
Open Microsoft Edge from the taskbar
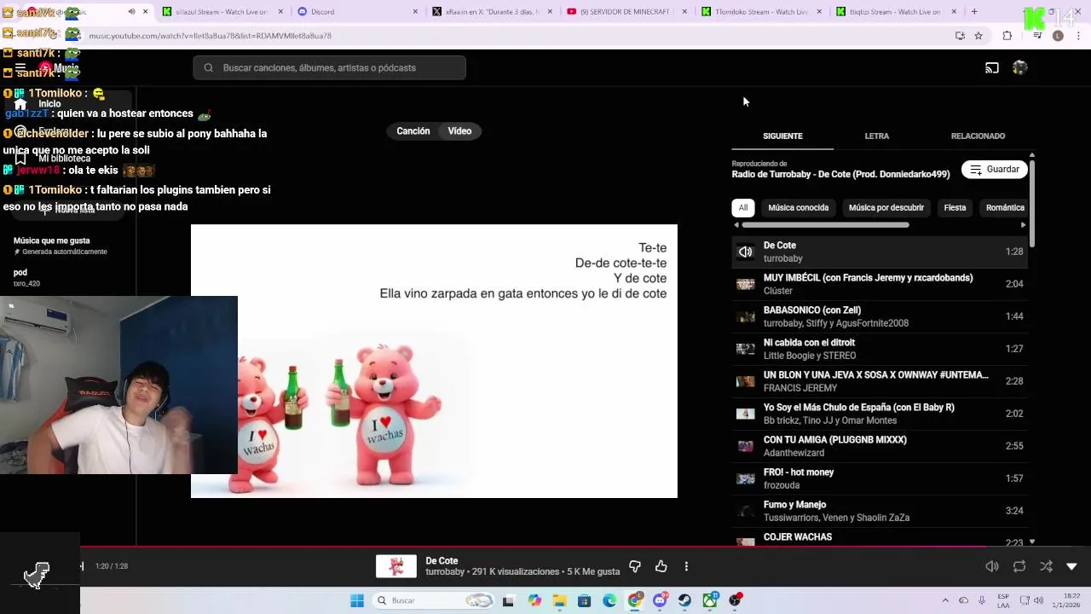pyautogui.click(x=609, y=600)
